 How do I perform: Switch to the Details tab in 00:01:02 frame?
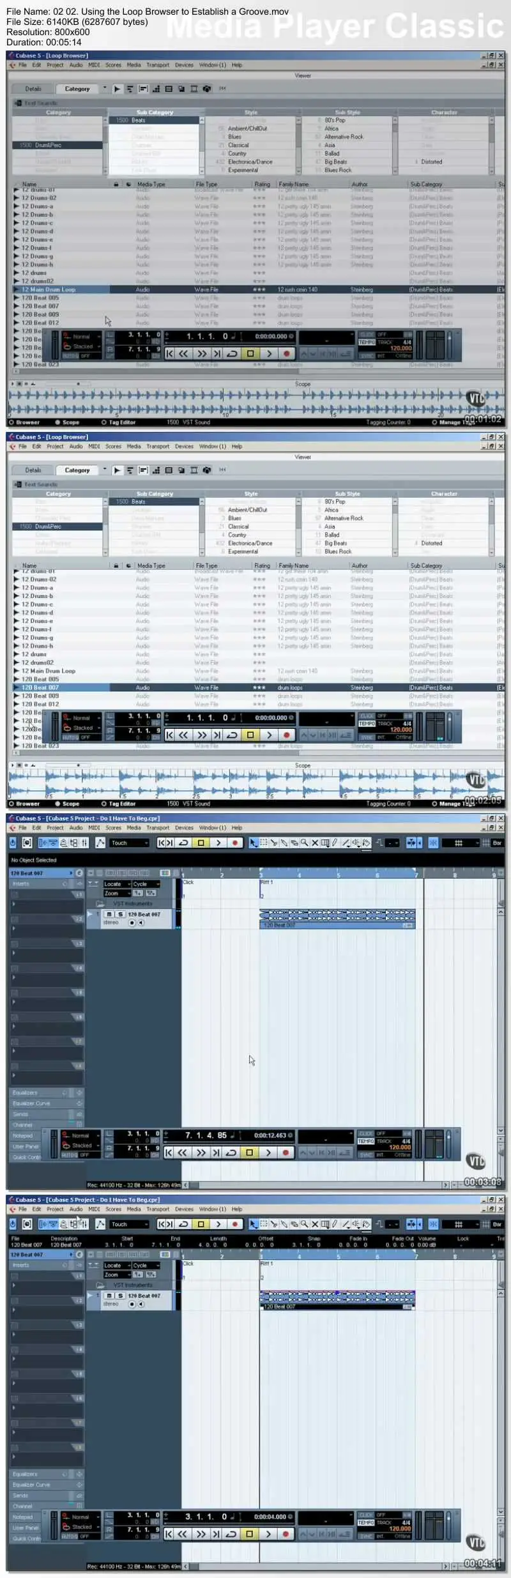[x=33, y=89]
